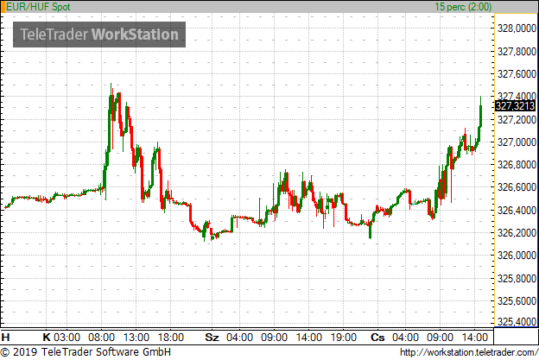
Task: Click the 09:00 time label after Cs
Action: tap(440, 338)
